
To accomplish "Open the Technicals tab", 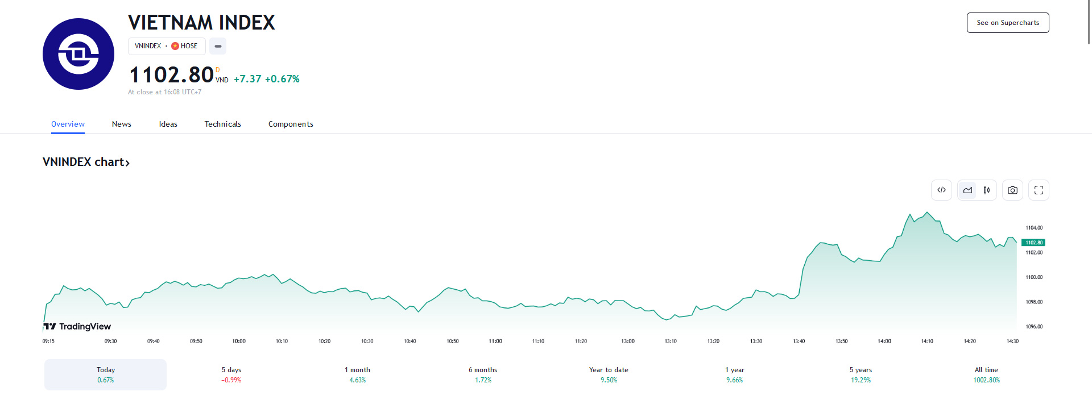I will 222,124.
